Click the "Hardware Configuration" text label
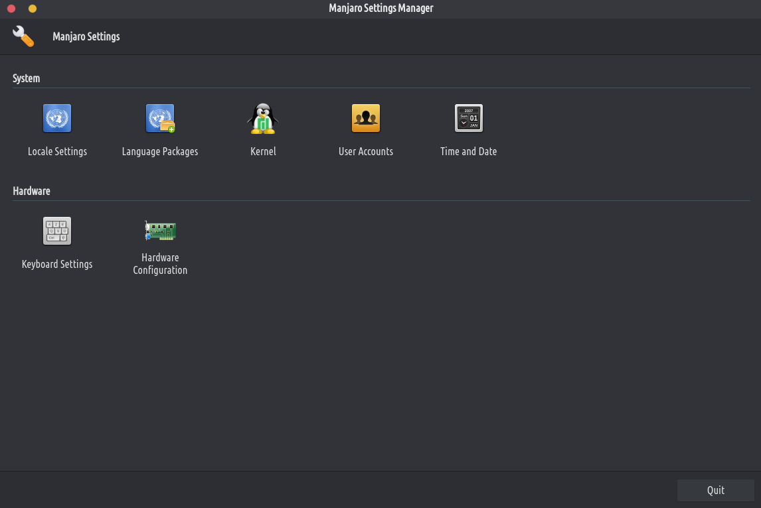 coord(160,264)
